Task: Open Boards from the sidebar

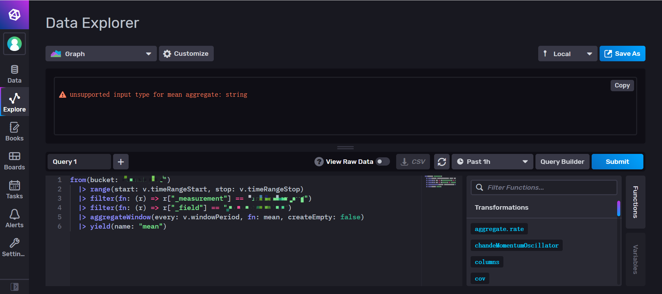Action: (x=14, y=161)
